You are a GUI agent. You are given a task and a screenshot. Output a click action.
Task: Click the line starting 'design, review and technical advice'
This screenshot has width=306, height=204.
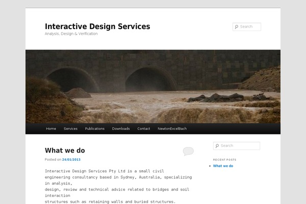(x=117, y=189)
